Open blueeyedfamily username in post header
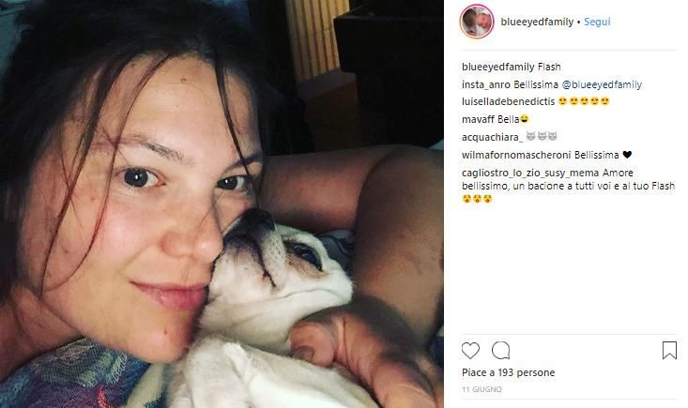Image resolution: width=688 pixels, height=408 pixels. point(537,22)
